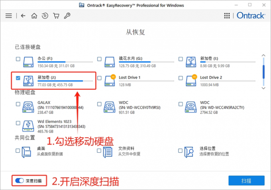This screenshot has width=271, height=190.
Task: Click the 已连接硬盘 section heading
Action: pyautogui.click(x=27, y=47)
